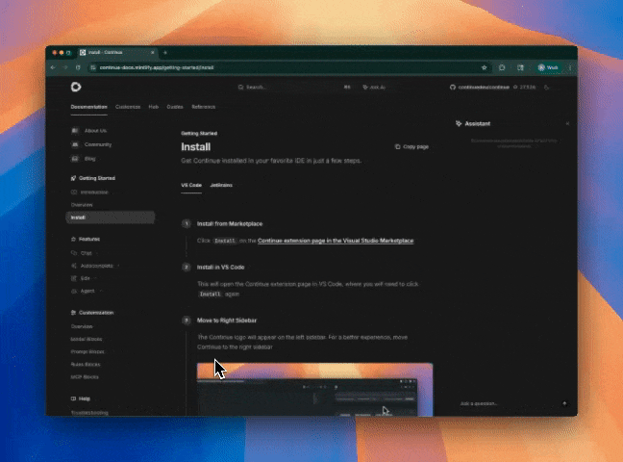Open the Prompt Blocks sidebar item

point(87,351)
